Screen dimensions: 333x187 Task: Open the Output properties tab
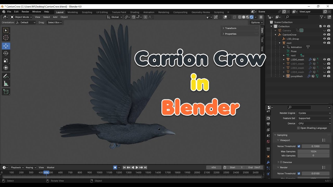pyautogui.click(x=268, y=124)
